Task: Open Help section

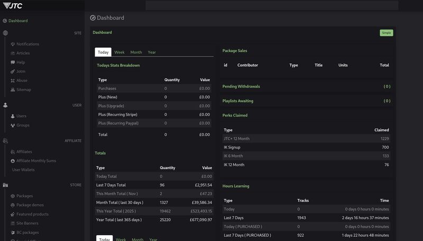Action: 21,62
